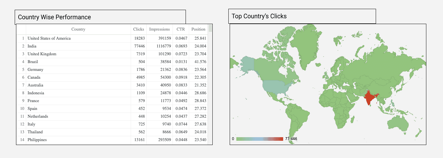Click Canada's CTR value 0.0918
Screen dimensions: 443x158
pyautogui.click(x=181, y=77)
